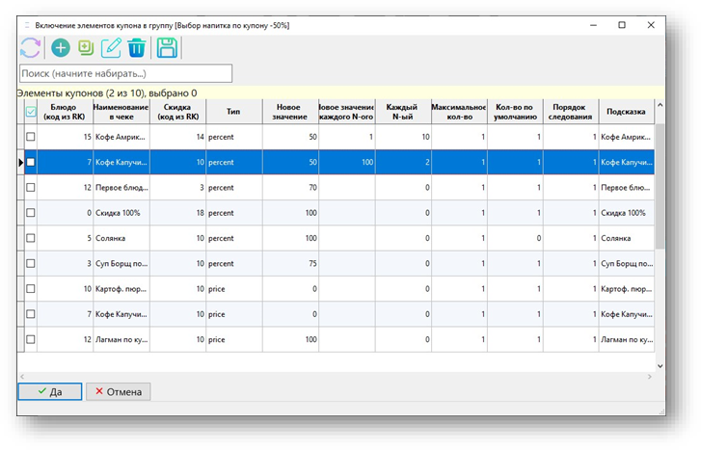Click the Порядок следования column header
This screenshot has width=701, height=450.
[570, 112]
